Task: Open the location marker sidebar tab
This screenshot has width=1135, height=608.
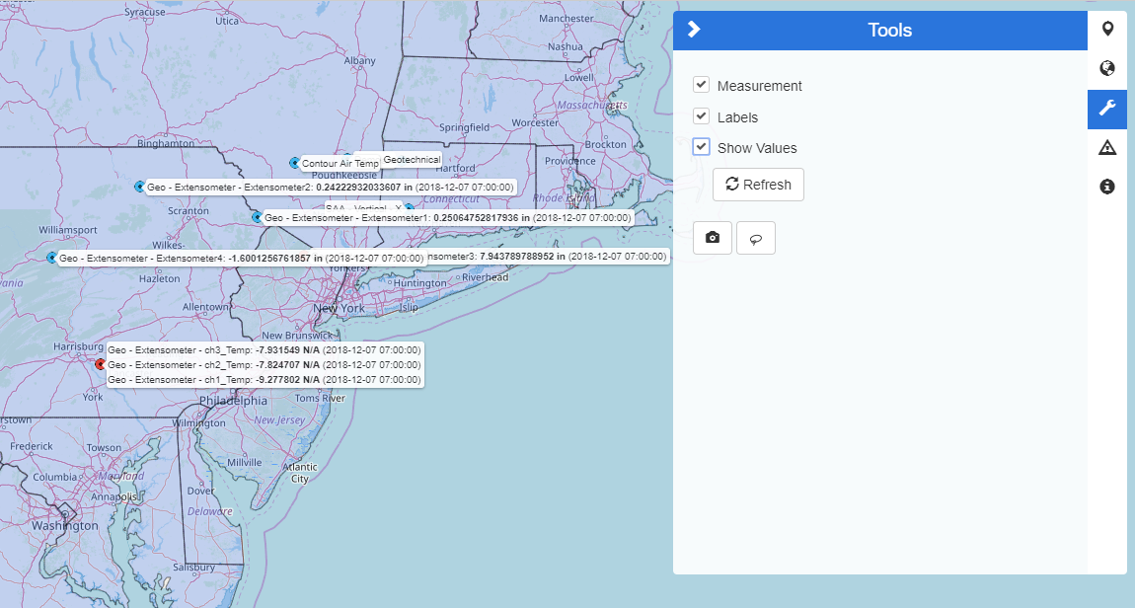Action: pyautogui.click(x=1106, y=29)
